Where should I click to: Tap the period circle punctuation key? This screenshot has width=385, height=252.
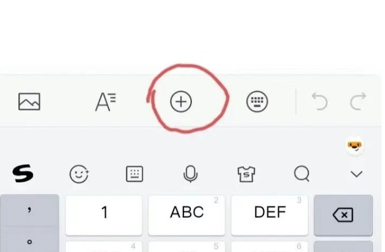pos(29,241)
